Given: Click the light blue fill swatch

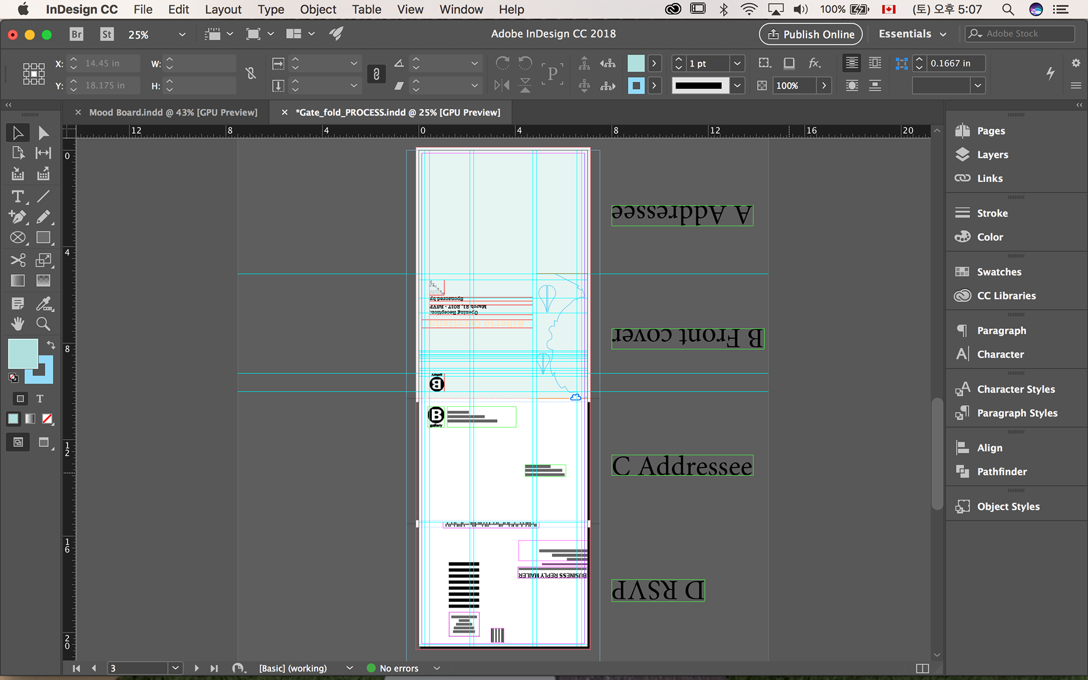Looking at the screenshot, I should pos(23,354).
